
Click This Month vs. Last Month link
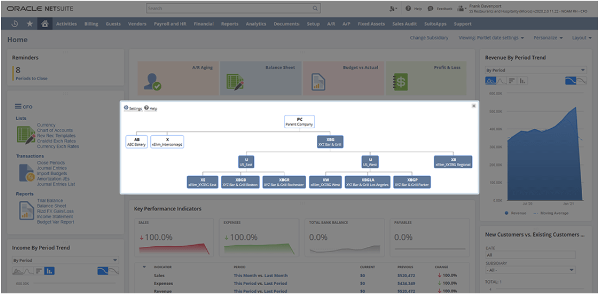click(260, 276)
